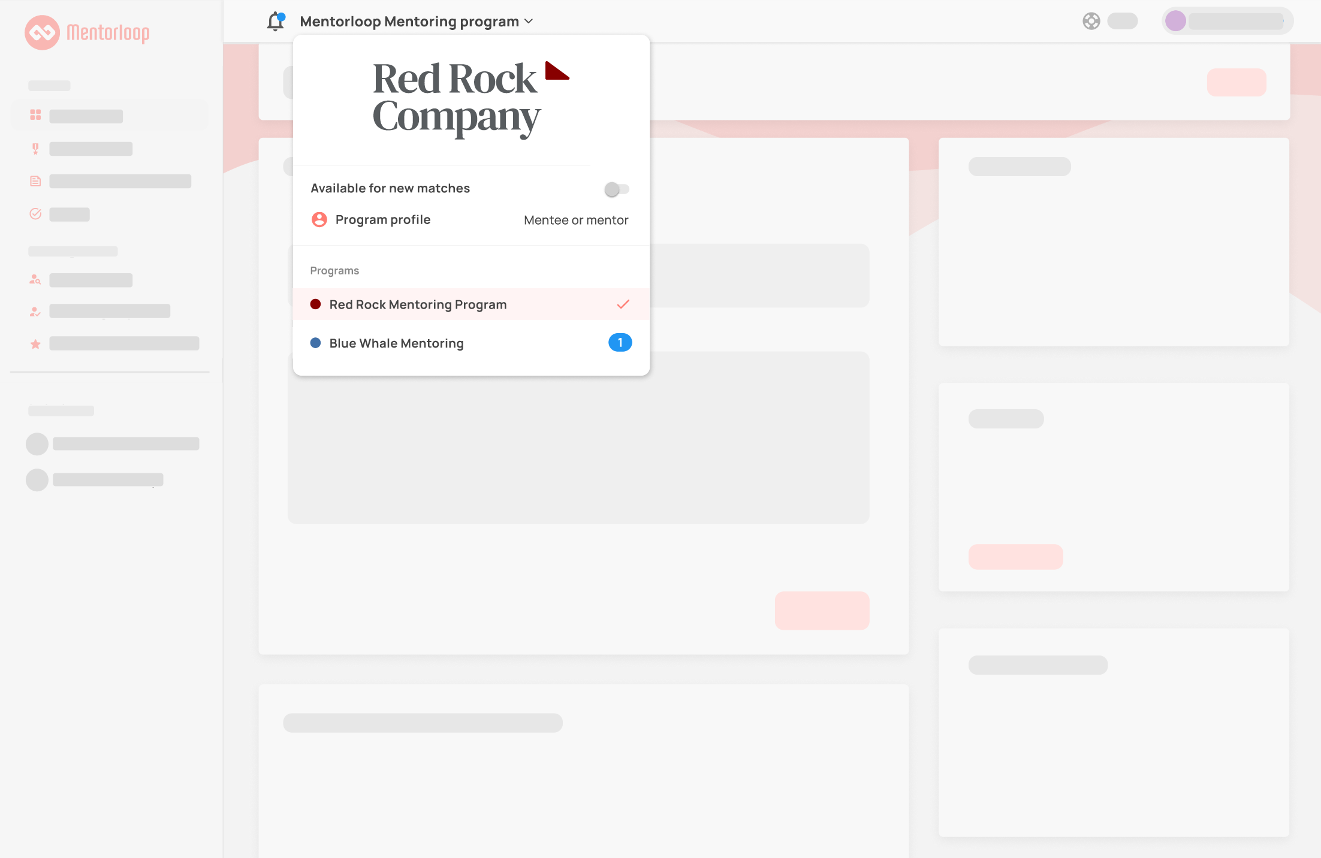Open the dashboard grid icon in sidebar
The image size is (1321, 858).
tap(35, 115)
